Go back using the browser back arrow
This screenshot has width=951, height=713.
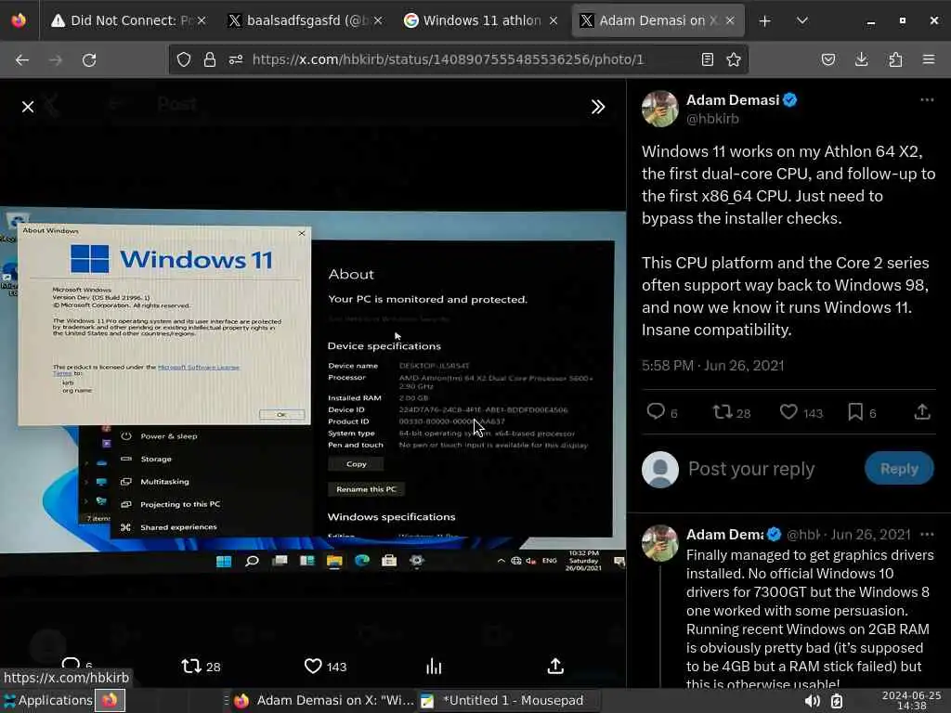coord(22,60)
